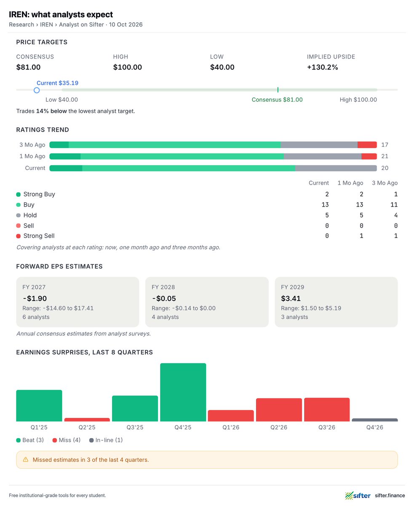Screen dimensions: 414x506
Task: Select the Sell legend color dot
Action: coord(19,226)
